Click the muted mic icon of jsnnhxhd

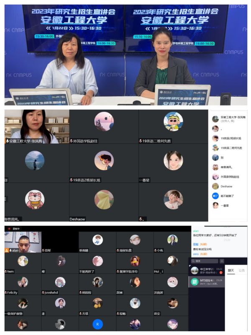[43, 292]
